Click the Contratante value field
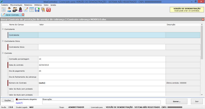 pyautogui.click(x=102, y=35)
